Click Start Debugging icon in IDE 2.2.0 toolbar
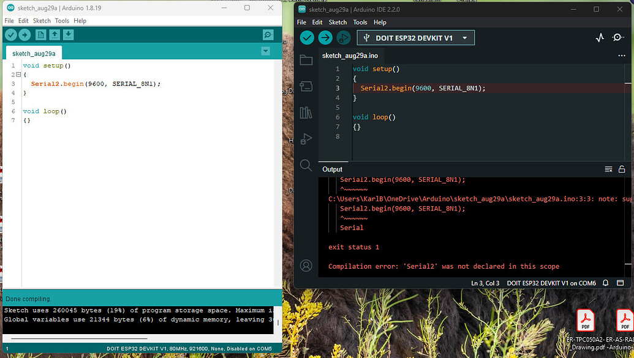The height and width of the screenshot is (358, 634). tap(343, 38)
